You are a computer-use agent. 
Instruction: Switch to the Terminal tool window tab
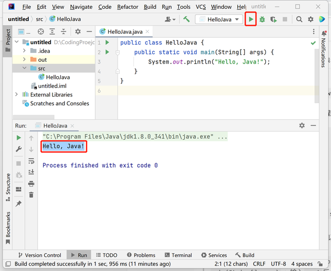[178, 255]
